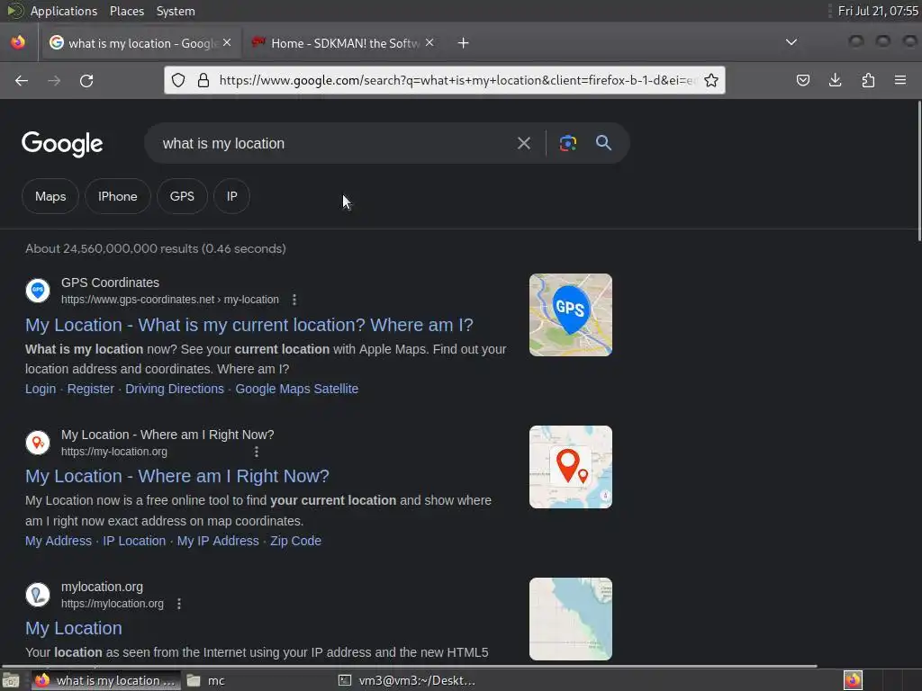
Task: Open the clock showing Fri Jul 21
Action: tap(877, 11)
